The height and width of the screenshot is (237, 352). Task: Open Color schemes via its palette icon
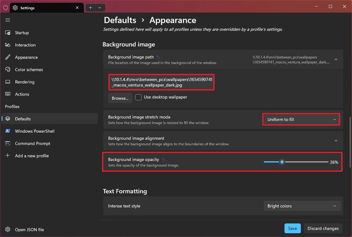tap(8, 70)
